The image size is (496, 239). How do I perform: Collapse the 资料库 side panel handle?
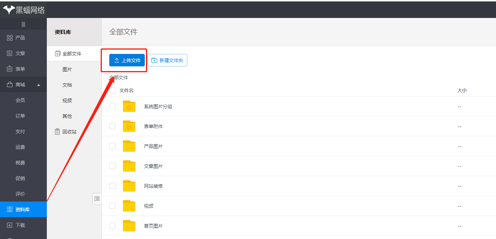pyautogui.click(x=97, y=199)
